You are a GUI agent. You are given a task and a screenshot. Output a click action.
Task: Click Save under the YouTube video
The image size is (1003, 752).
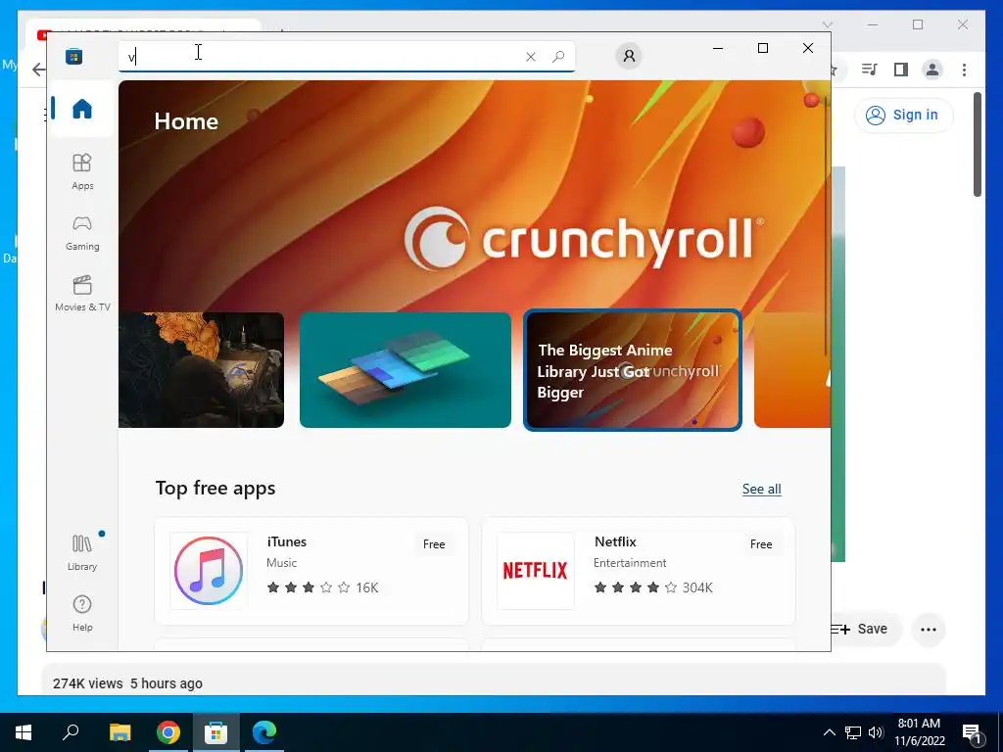click(866, 630)
